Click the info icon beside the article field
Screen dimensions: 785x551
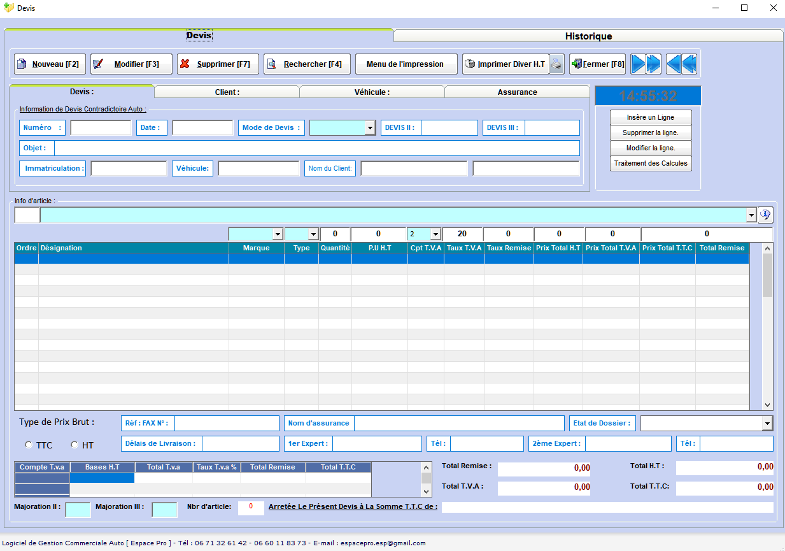(x=765, y=215)
